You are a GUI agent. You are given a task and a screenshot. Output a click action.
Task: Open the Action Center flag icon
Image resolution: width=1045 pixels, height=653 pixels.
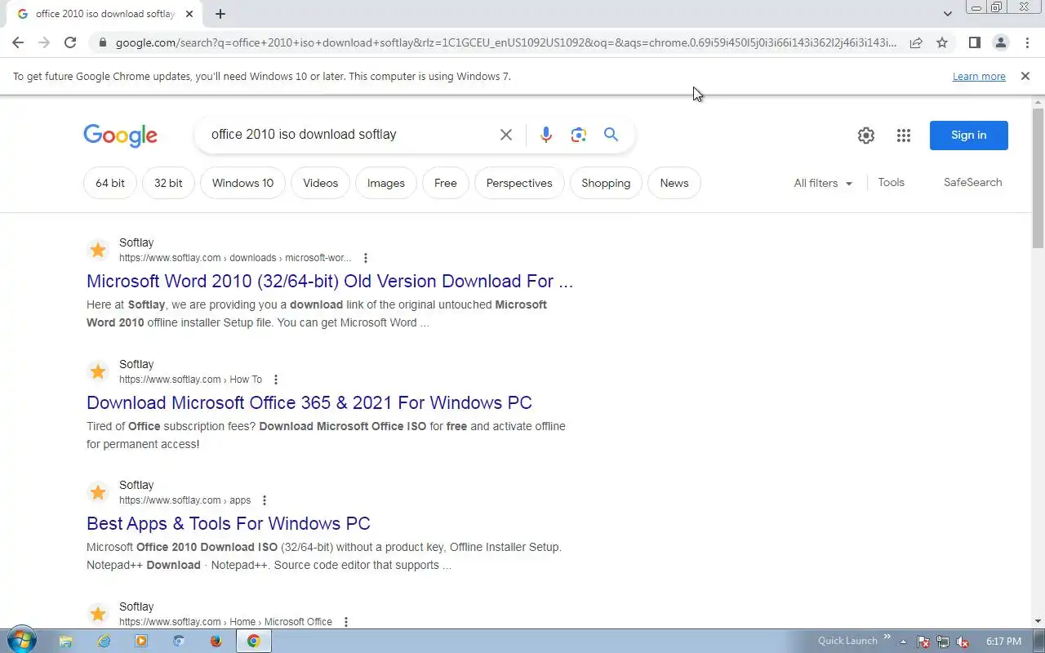pyautogui.click(x=923, y=642)
